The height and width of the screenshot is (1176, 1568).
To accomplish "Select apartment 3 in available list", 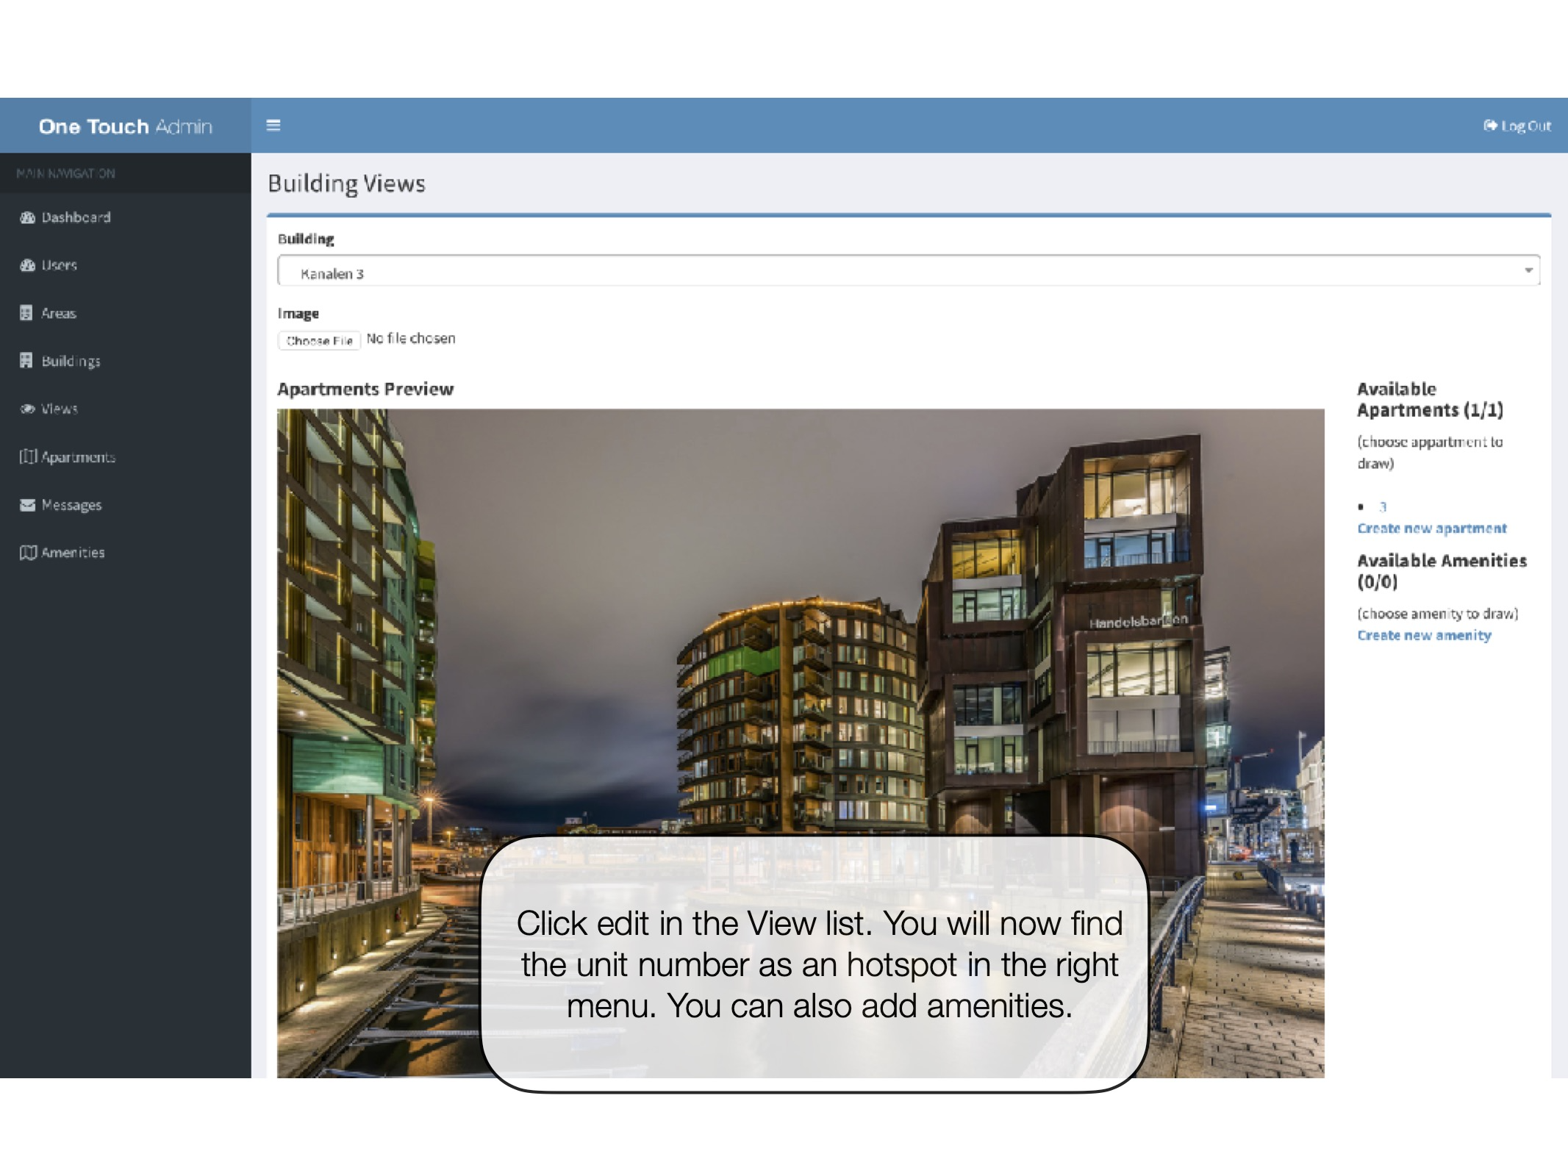I will point(1382,506).
